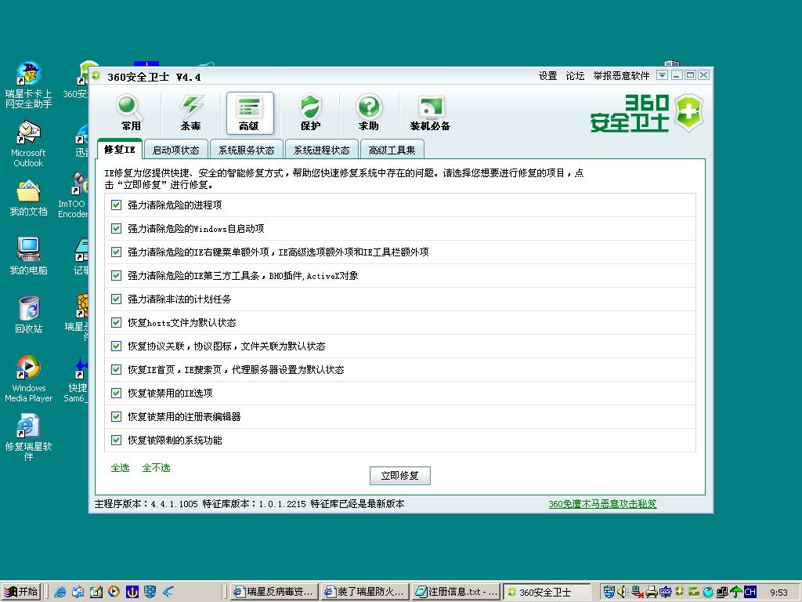This screenshot has height=602, width=802.
Task: Uncheck the IE第三方工具条 BHO插件 option
Action: coord(116,275)
